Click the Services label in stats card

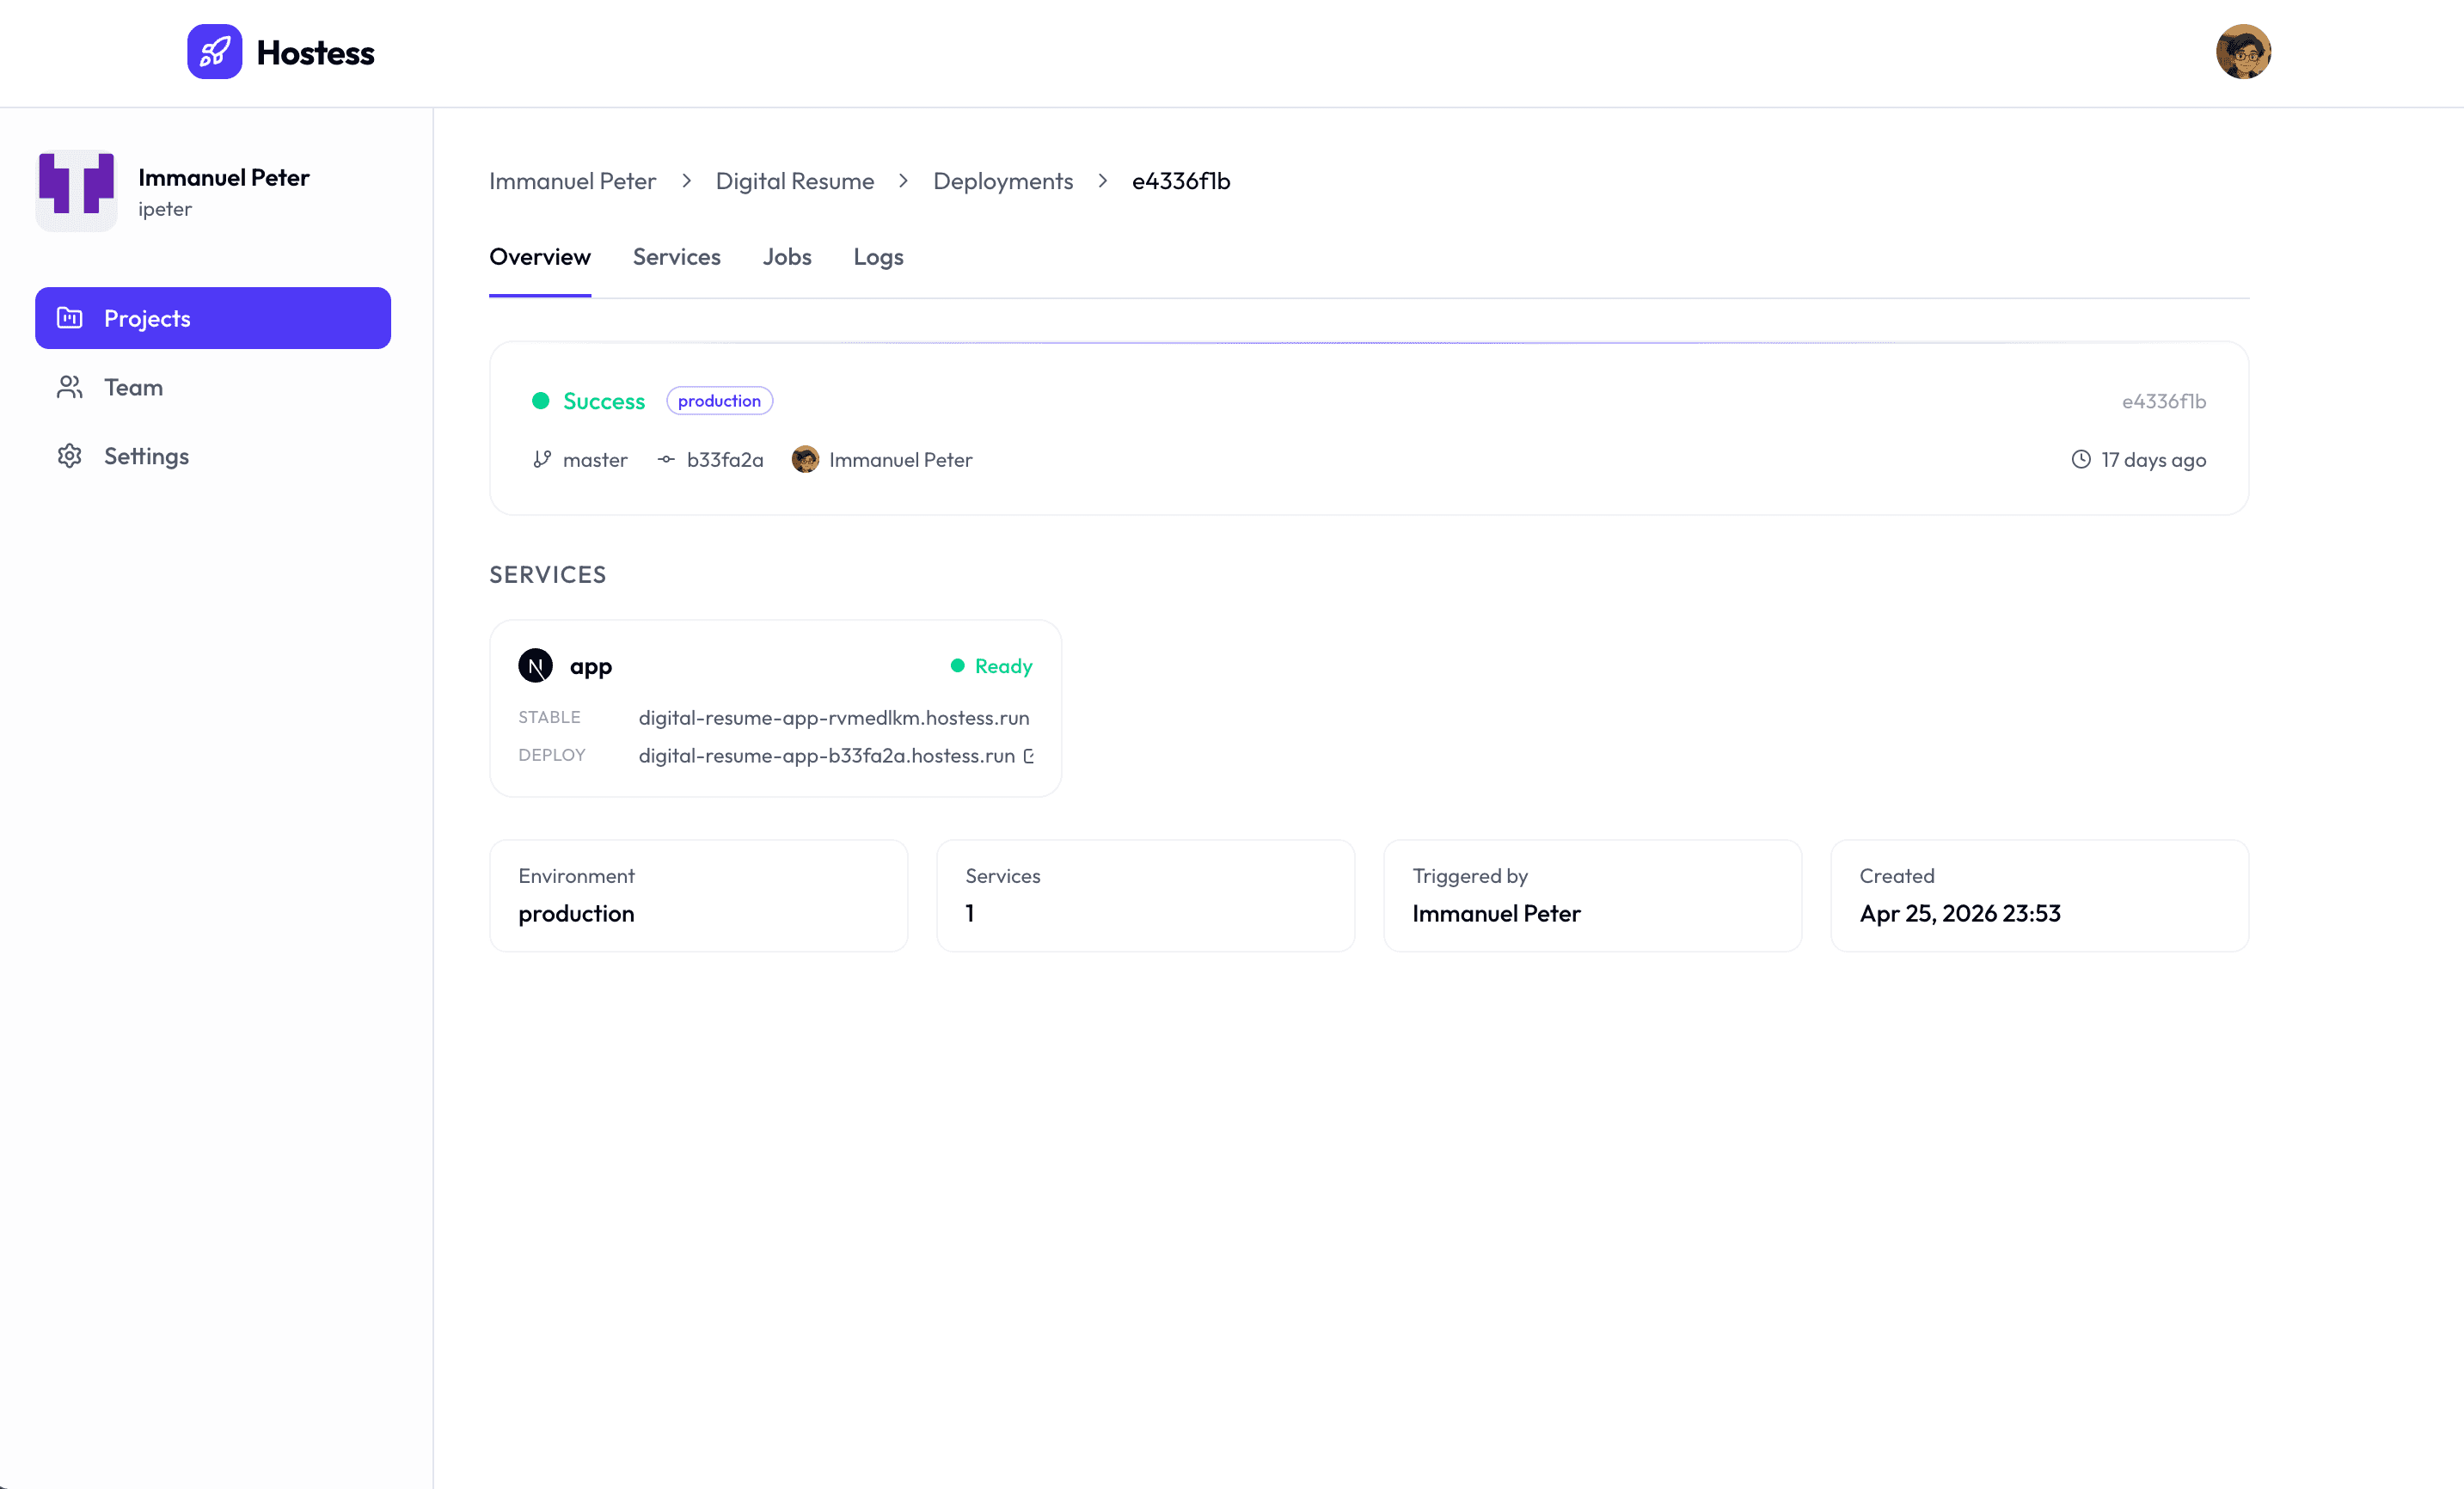pyautogui.click(x=1003, y=876)
